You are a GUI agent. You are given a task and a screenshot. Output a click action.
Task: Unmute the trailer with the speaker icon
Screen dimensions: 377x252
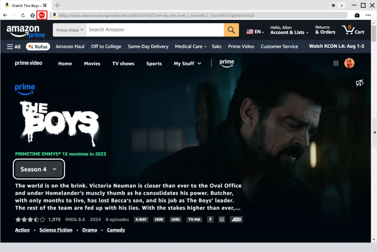tap(359, 83)
